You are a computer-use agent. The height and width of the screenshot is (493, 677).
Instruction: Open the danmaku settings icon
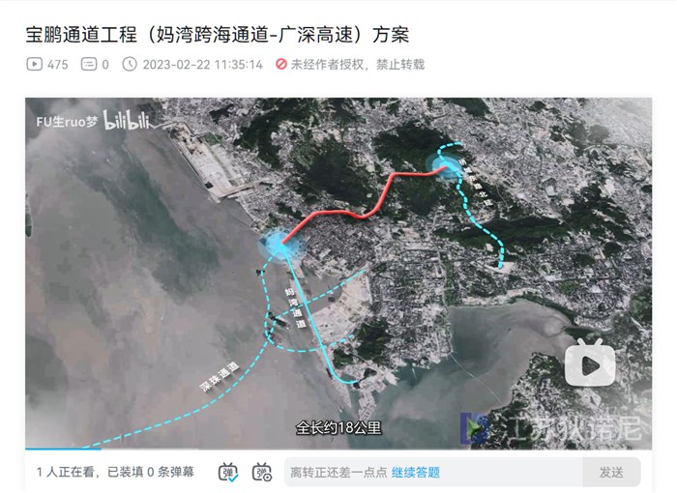pyautogui.click(x=262, y=472)
